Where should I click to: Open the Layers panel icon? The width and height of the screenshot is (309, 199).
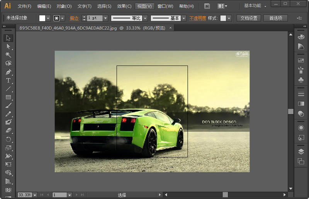[x=301, y=152]
